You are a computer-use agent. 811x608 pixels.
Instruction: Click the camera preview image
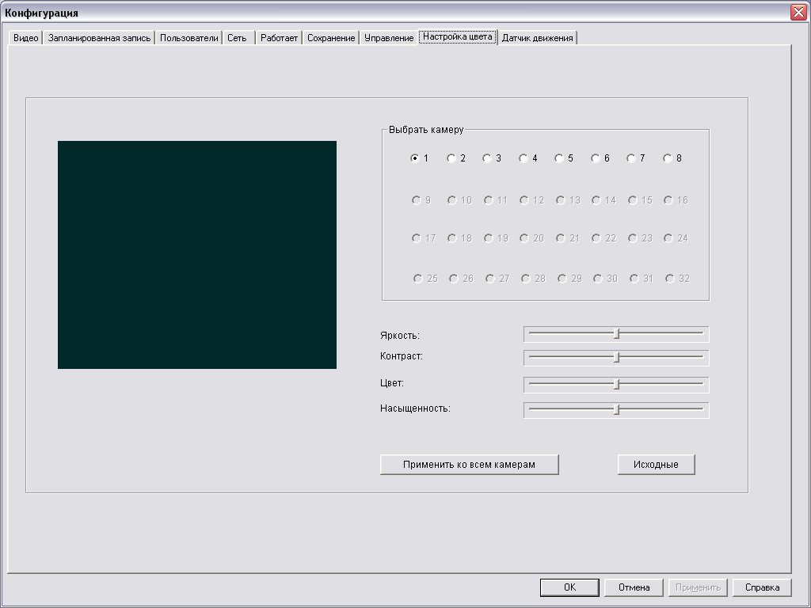pyautogui.click(x=197, y=255)
